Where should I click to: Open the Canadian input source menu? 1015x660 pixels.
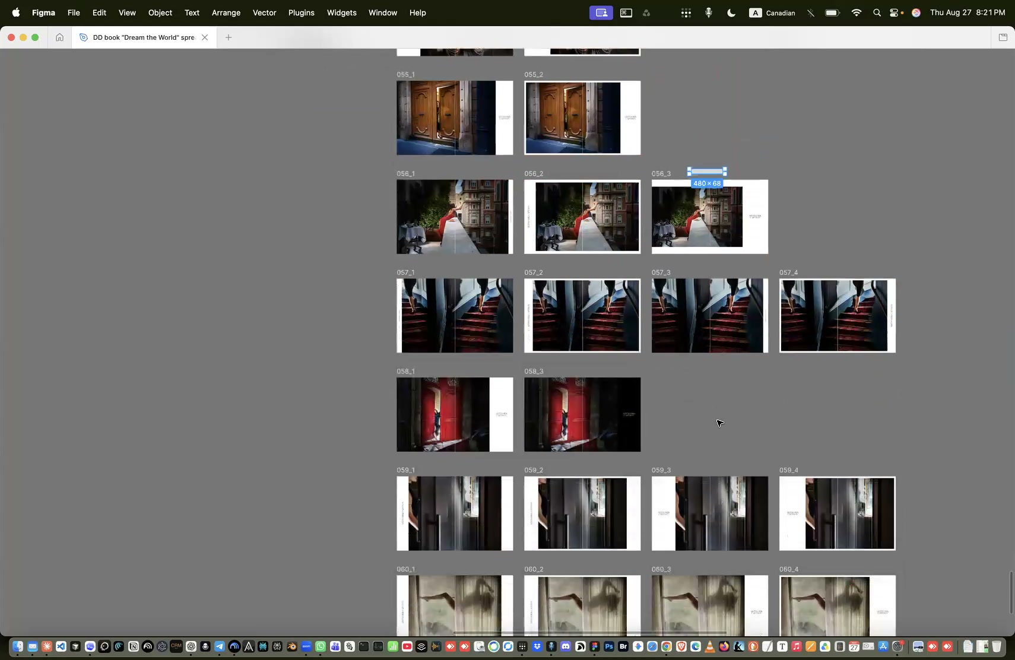[x=772, y=12]
